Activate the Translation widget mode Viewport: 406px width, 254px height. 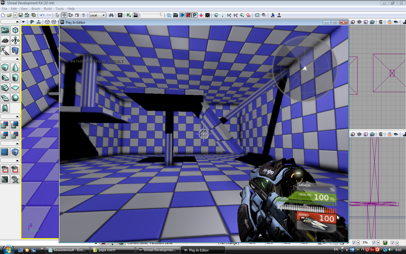(64, 15)
